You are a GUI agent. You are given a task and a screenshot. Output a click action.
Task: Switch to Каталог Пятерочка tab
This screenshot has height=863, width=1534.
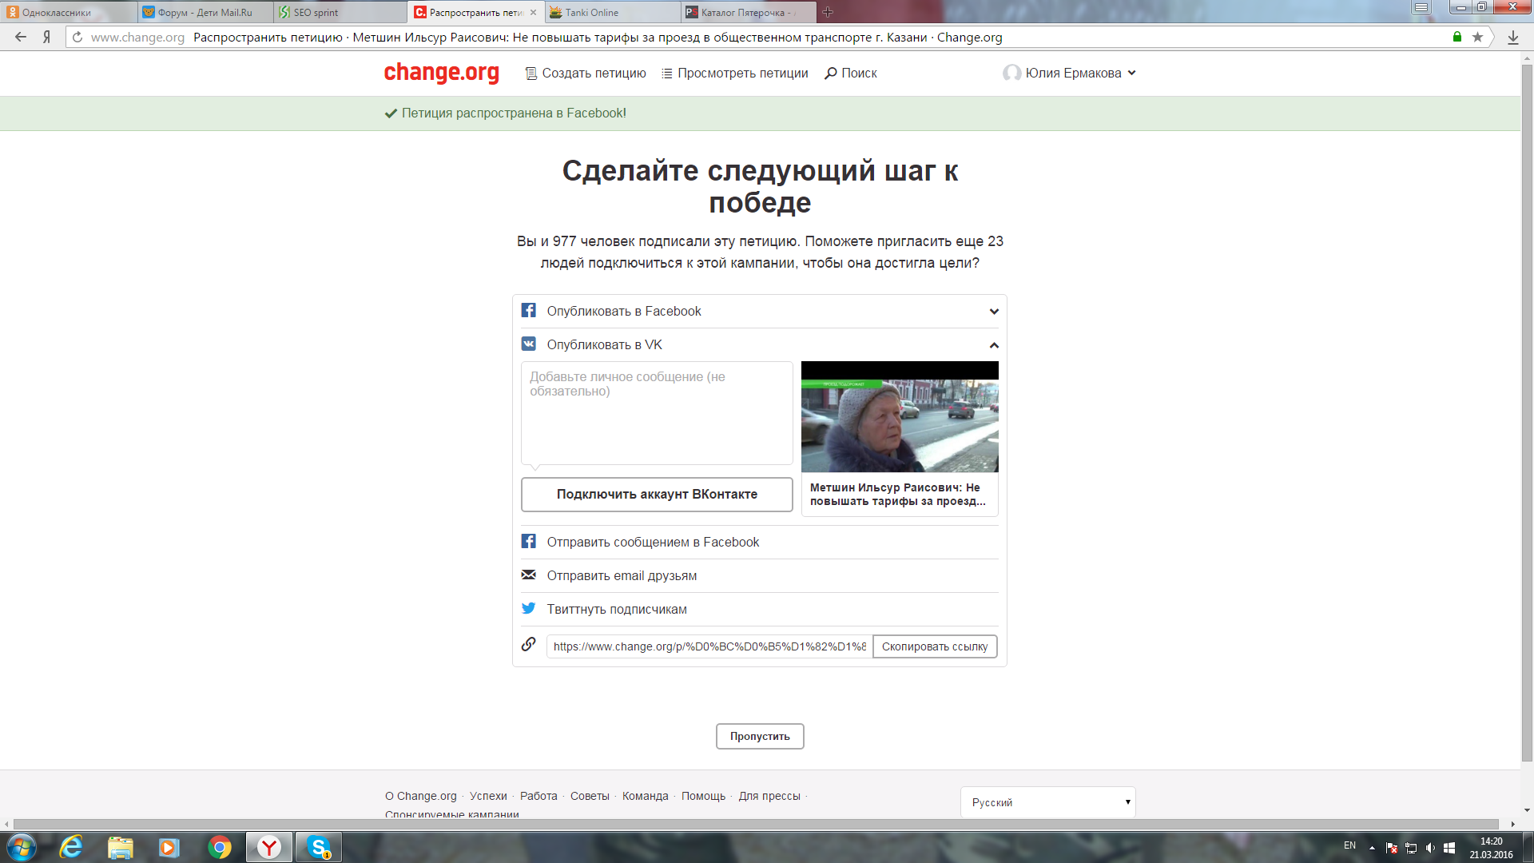(x=749, y=12)
